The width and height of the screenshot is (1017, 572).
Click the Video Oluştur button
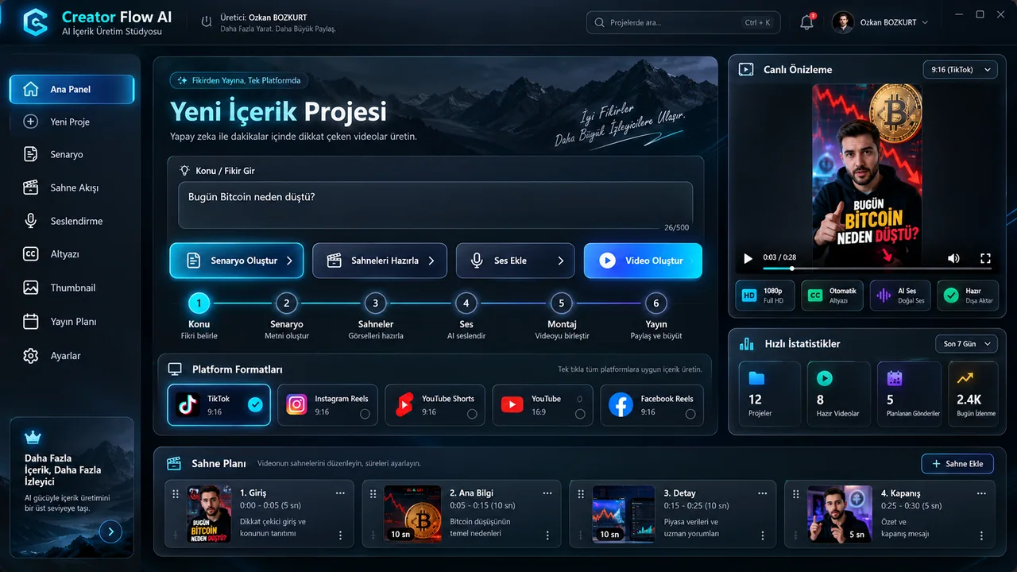coord(643,261)
